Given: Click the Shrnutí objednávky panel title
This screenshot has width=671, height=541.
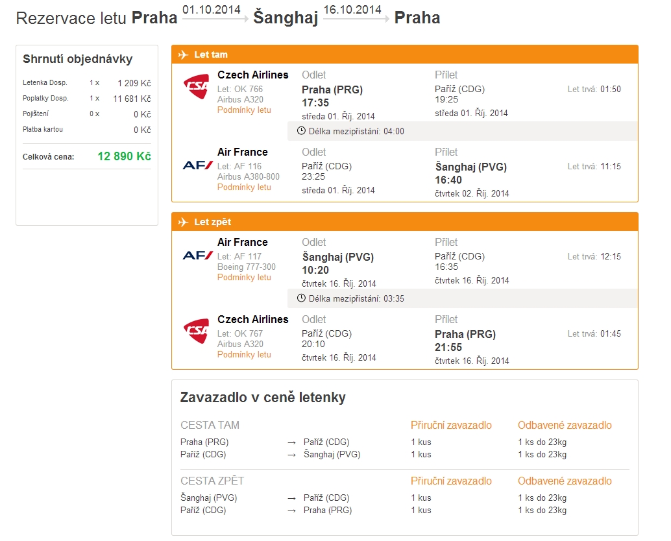Looking at the screenshot, I should [77, 59].
